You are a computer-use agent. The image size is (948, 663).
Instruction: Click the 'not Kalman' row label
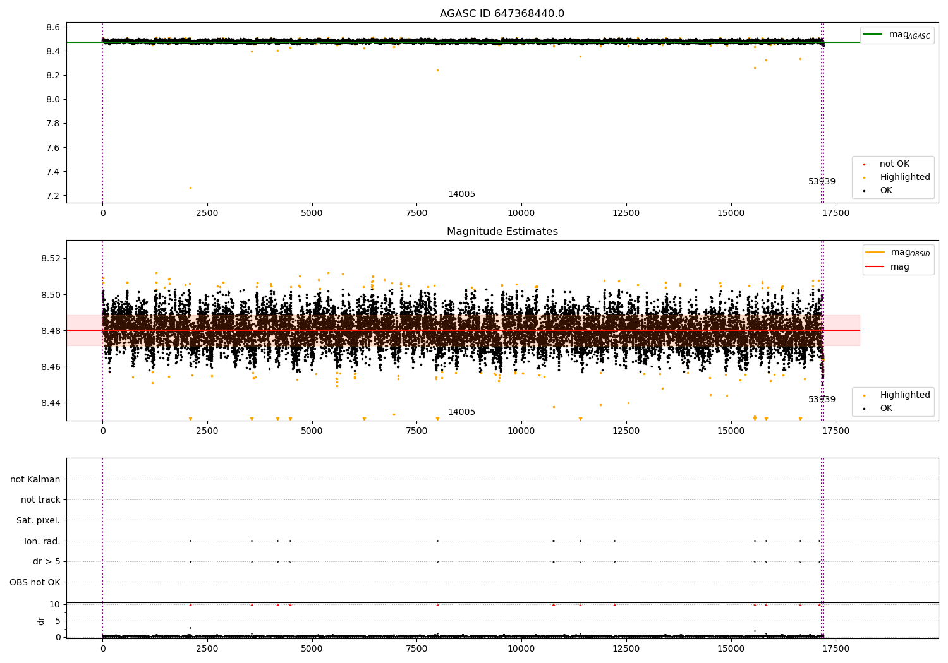pyautogui.click(x=35, y=479)
